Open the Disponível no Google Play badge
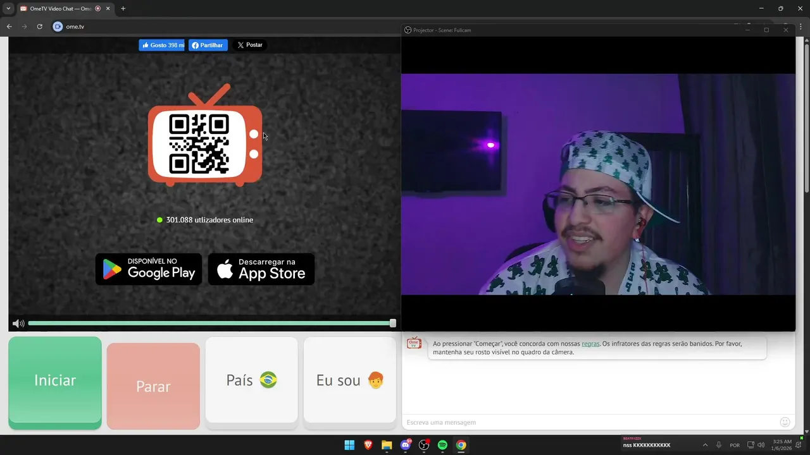 click(149, 269)
